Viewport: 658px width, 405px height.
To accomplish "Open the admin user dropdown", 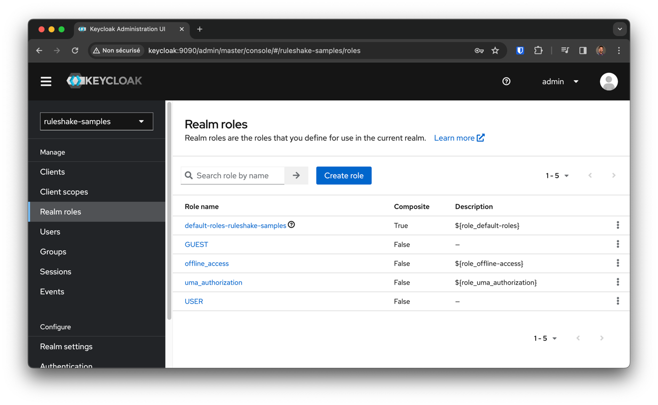I will click(x=560, y=81).
